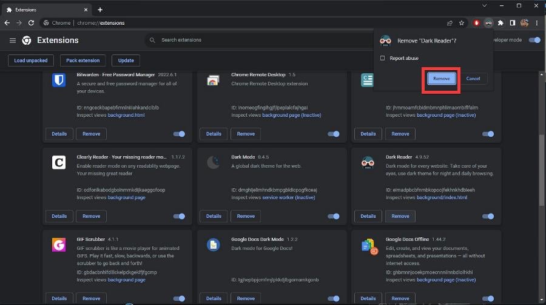546x305 pixels.
Task: Reload the extensions page
Action: [31, 23]
